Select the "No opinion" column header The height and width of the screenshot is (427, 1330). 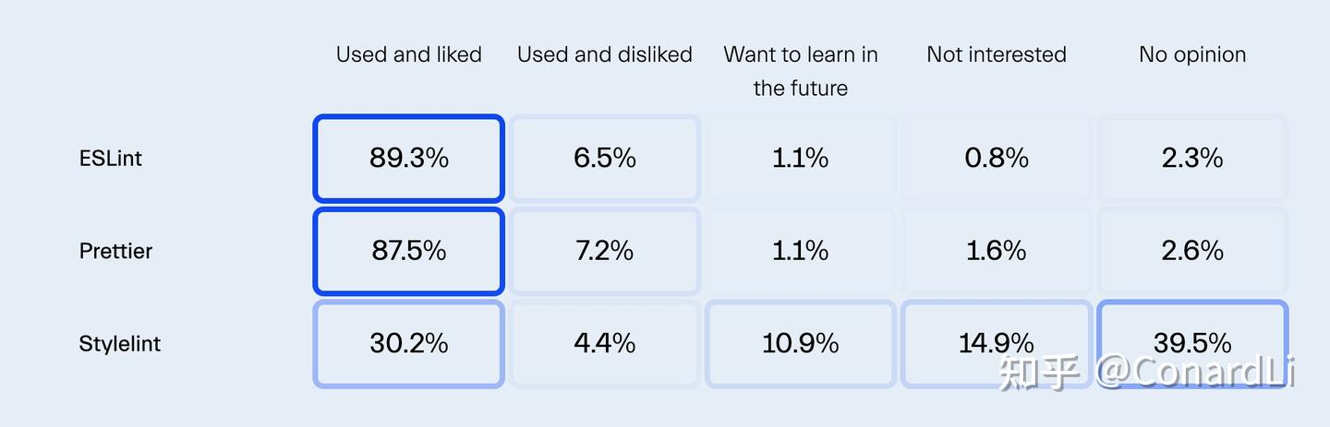pos(1192,54)
